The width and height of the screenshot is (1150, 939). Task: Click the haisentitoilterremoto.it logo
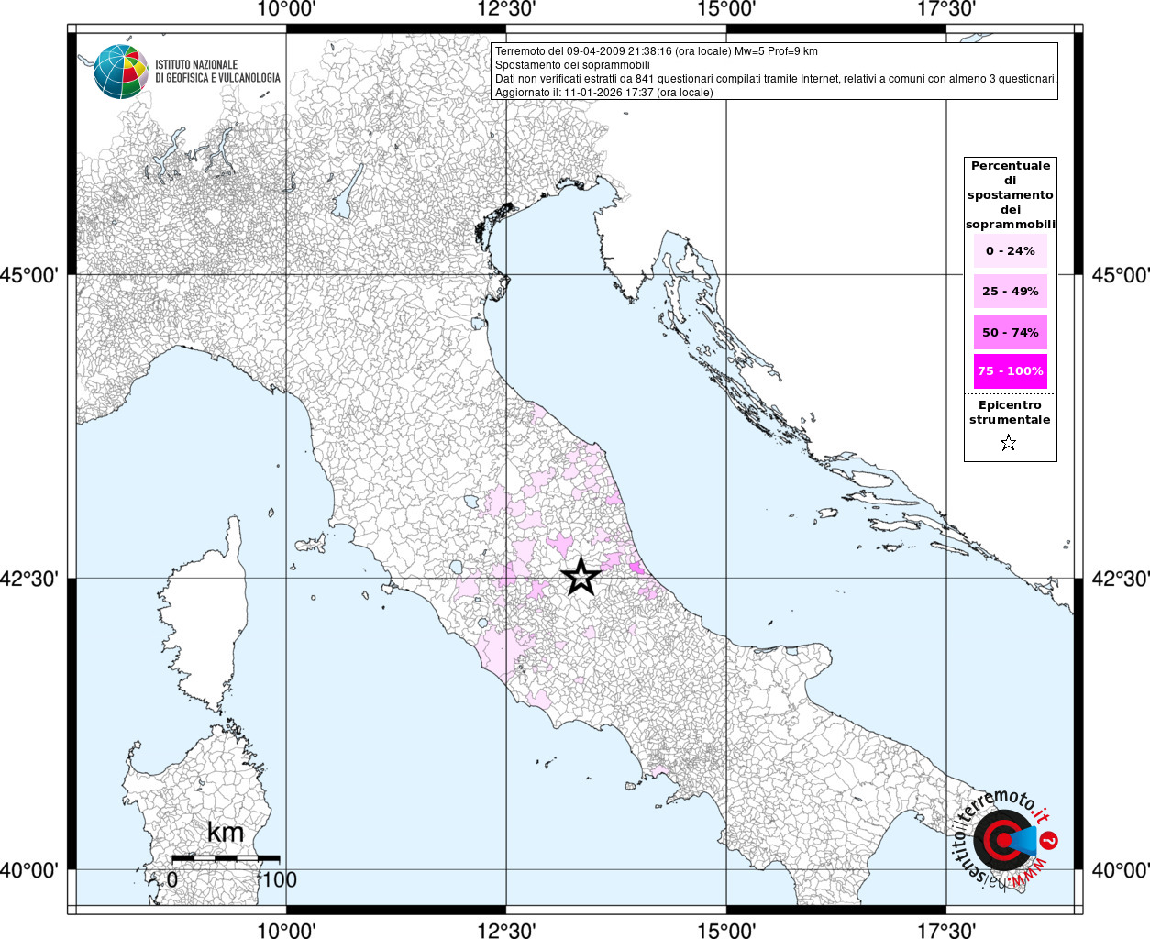point(1005,839)
